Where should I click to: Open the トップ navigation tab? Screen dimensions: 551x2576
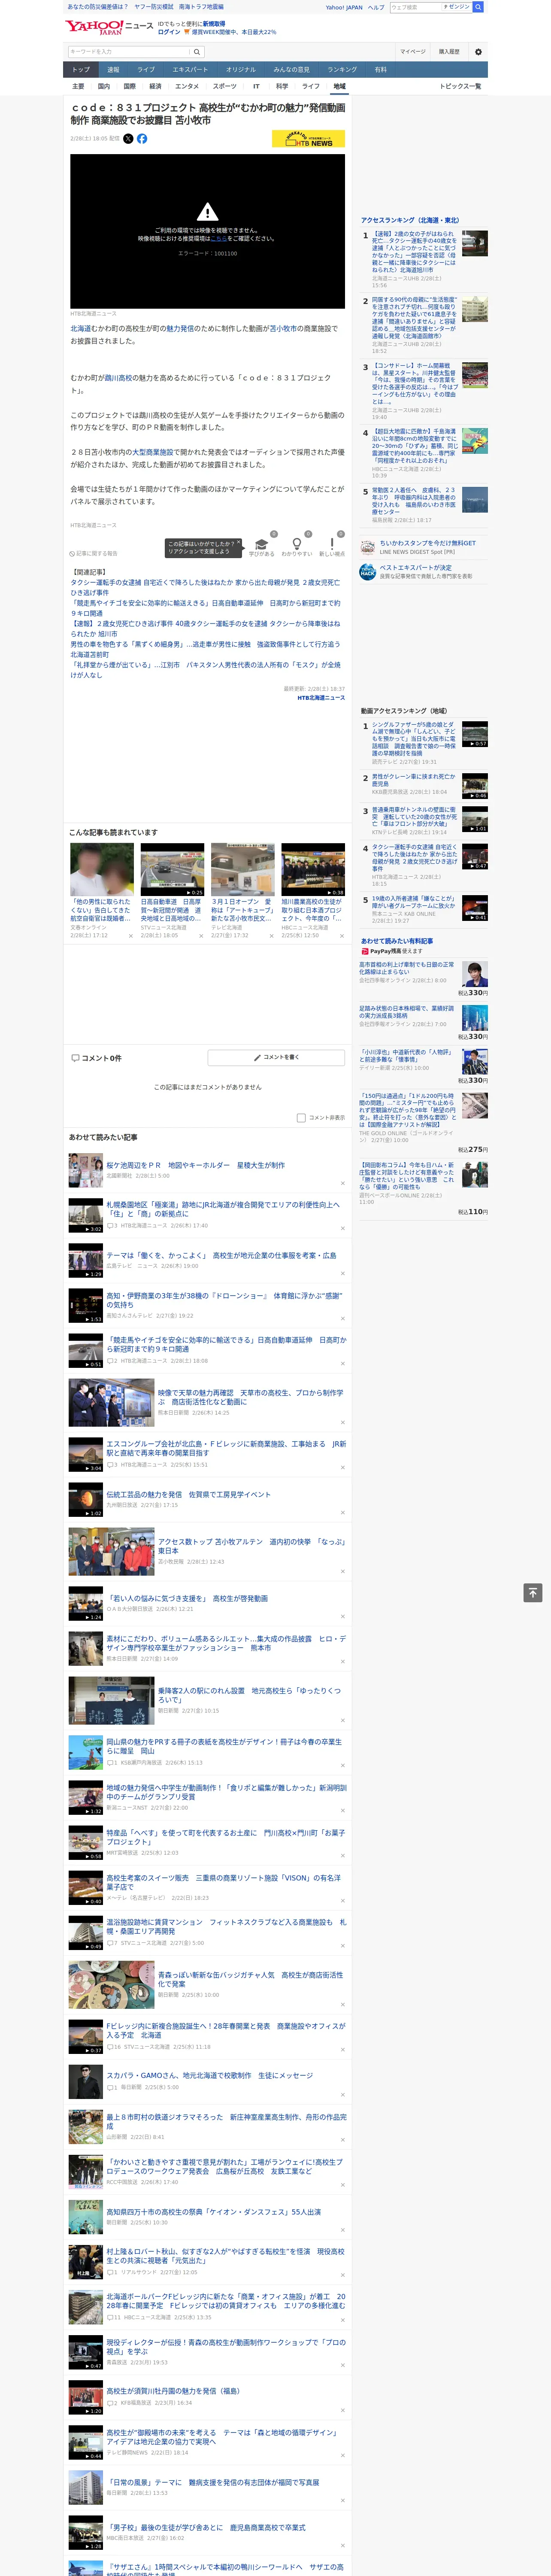point(81,70)
